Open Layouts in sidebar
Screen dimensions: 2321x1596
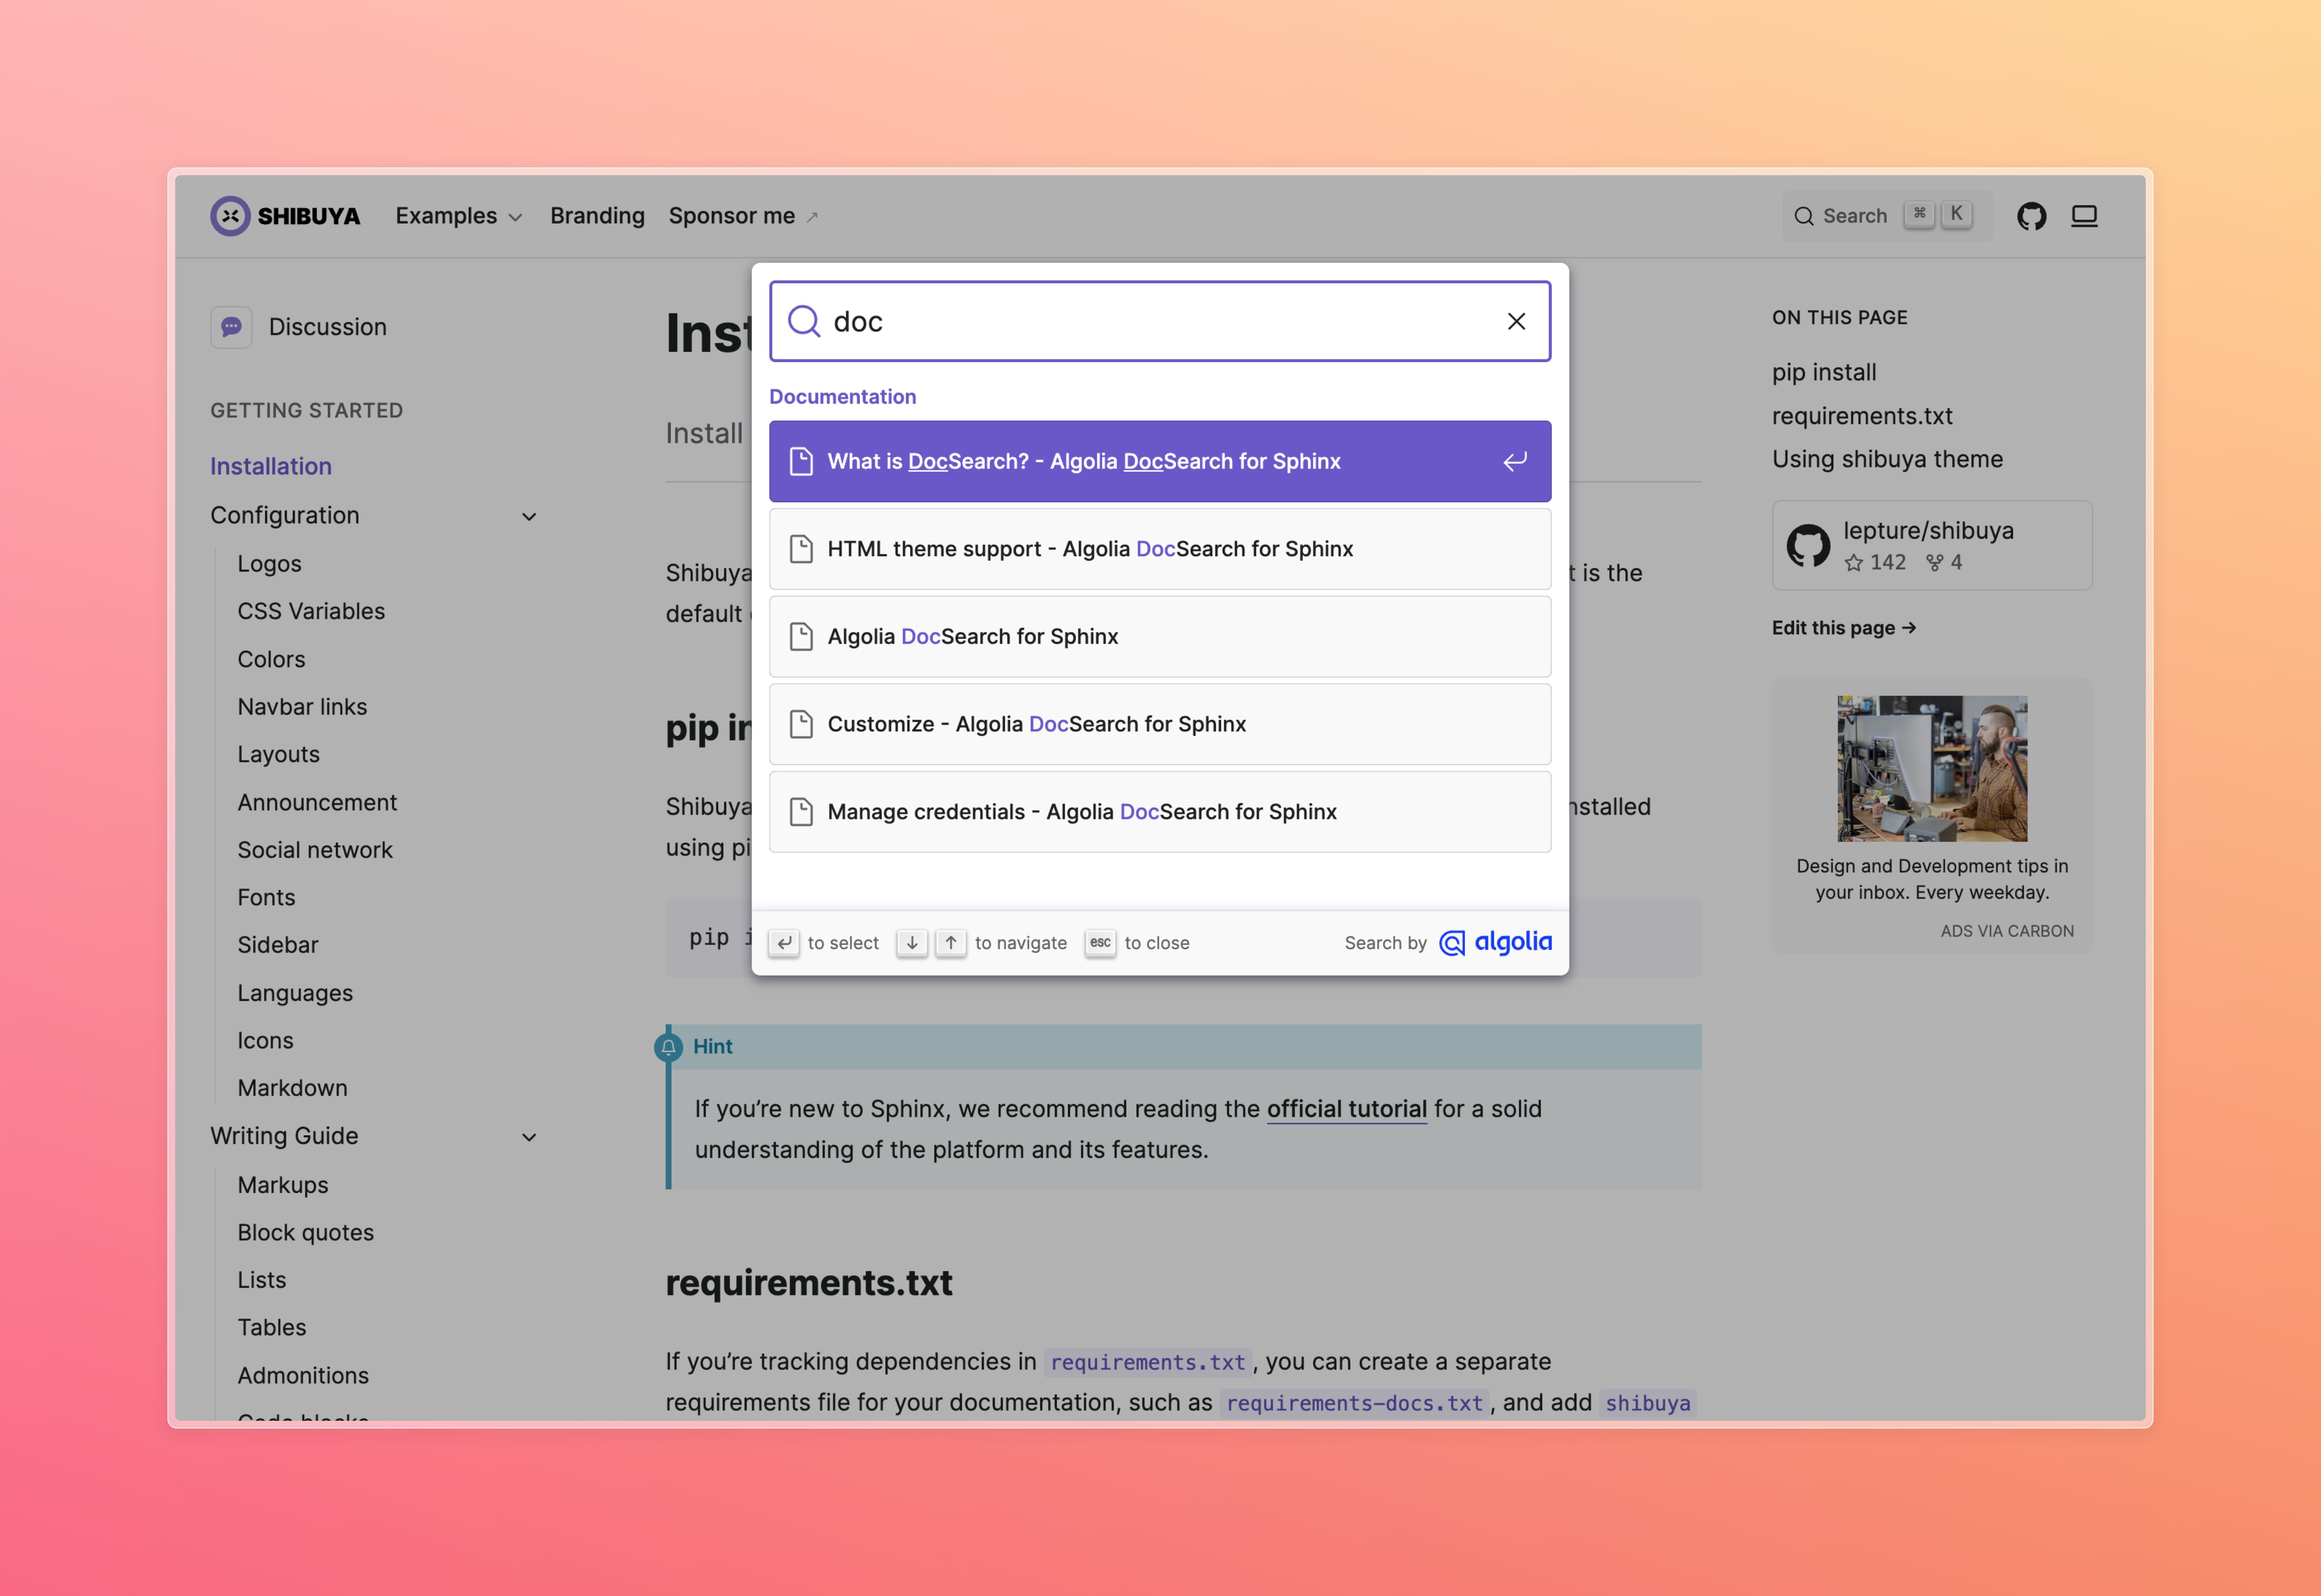(x=279, y=754)
